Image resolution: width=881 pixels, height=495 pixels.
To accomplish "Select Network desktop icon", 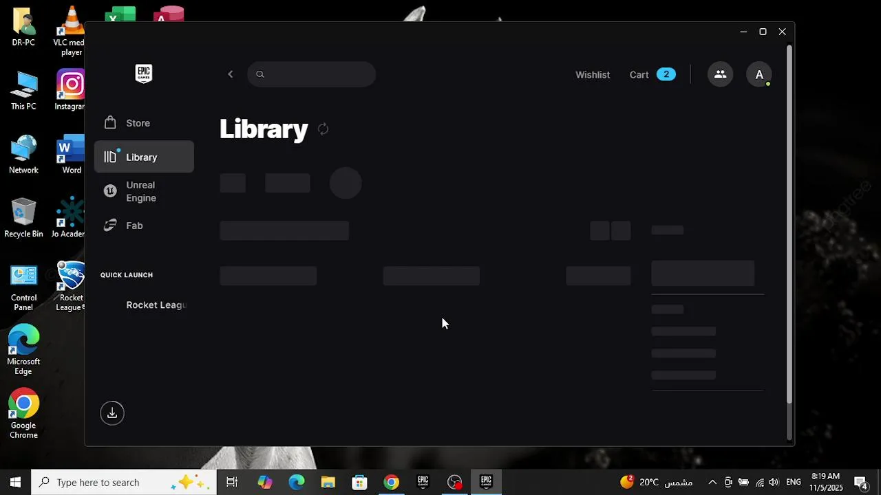I will 23,154.
